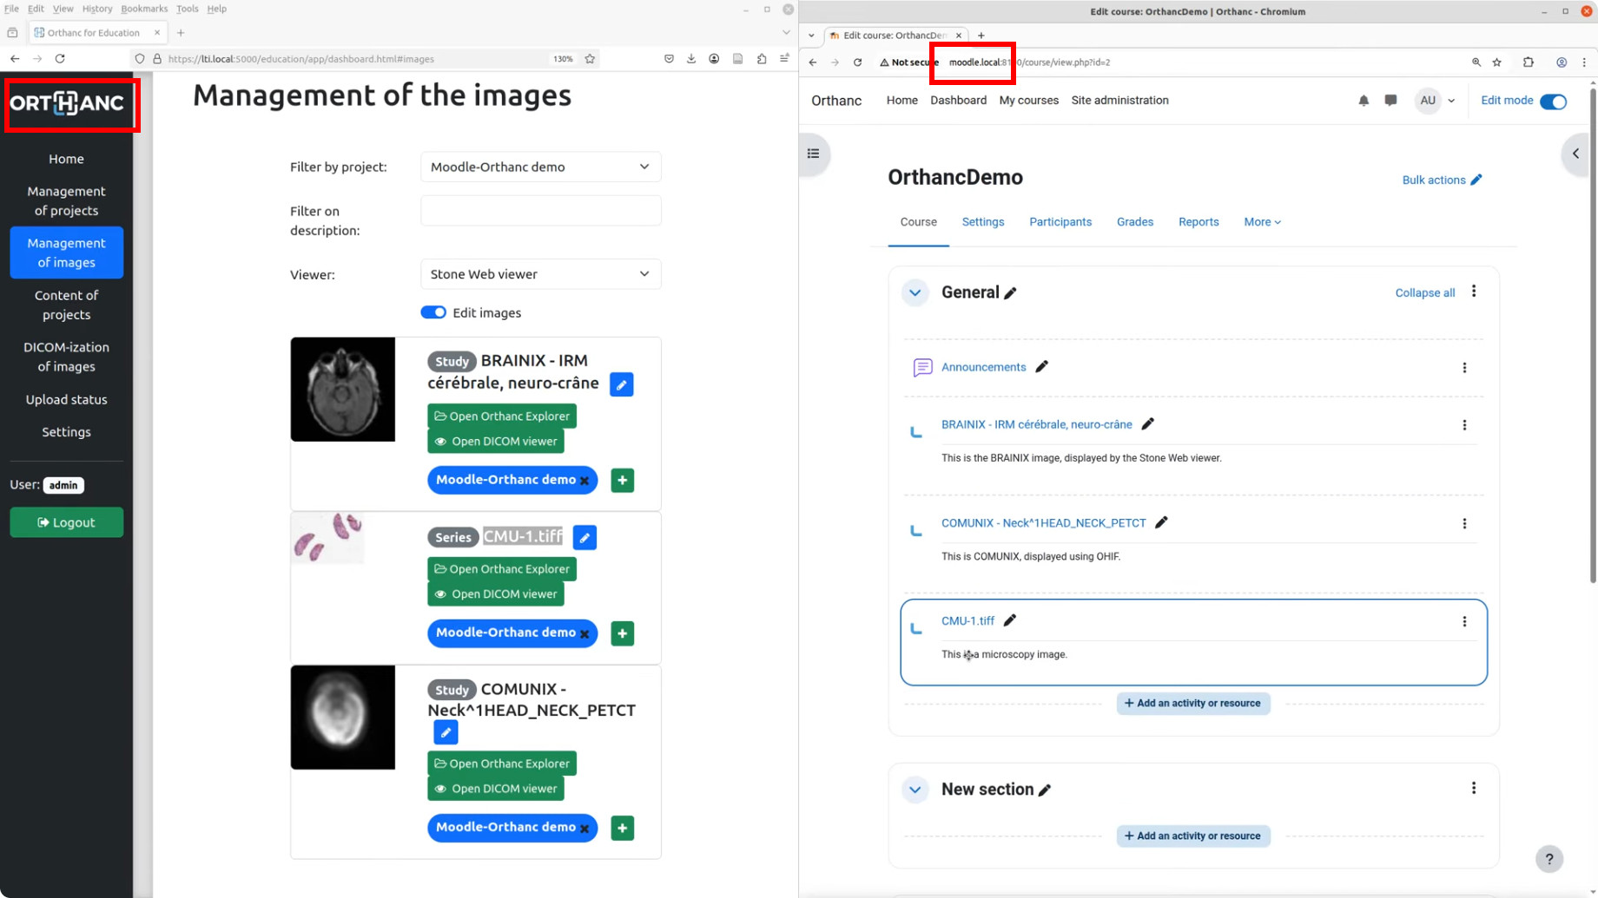
Task: Open the messages drawer in Moodle
Action: pos(1390,101)
